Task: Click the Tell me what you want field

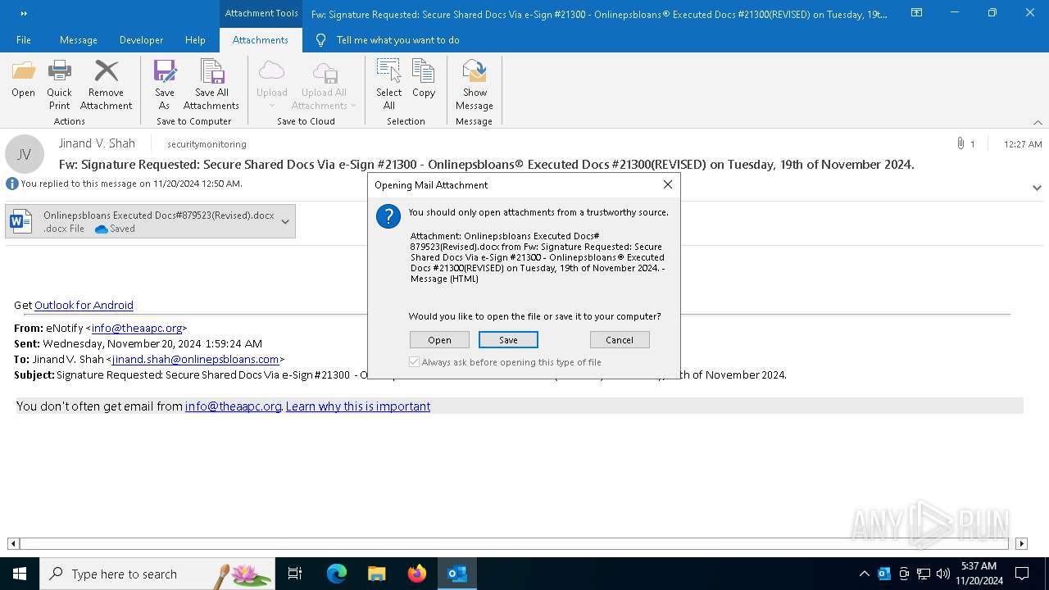Action: [397, 40]
